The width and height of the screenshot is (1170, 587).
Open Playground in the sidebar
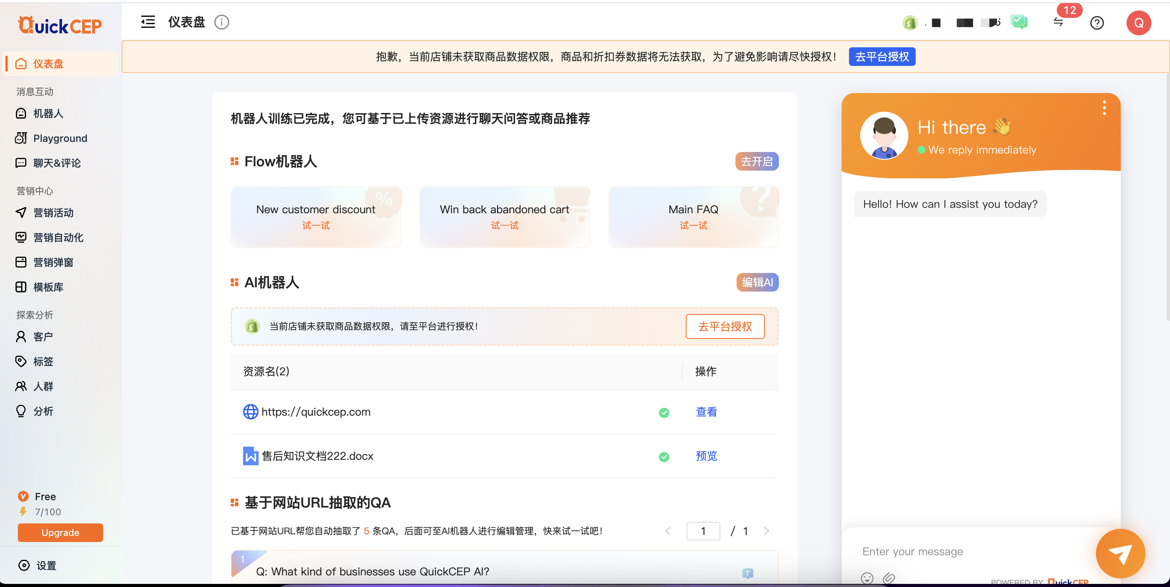click(60, 138)
